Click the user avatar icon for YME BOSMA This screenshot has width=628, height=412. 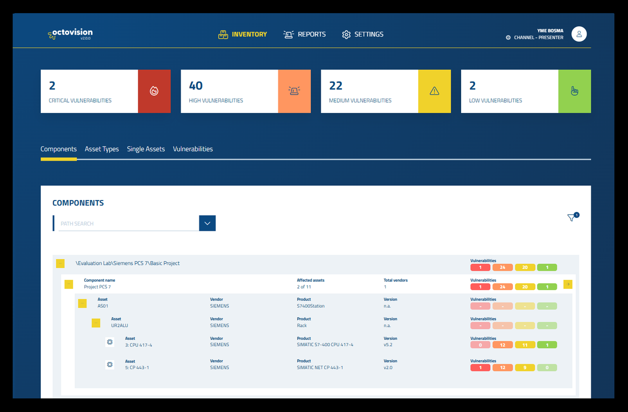579,34
